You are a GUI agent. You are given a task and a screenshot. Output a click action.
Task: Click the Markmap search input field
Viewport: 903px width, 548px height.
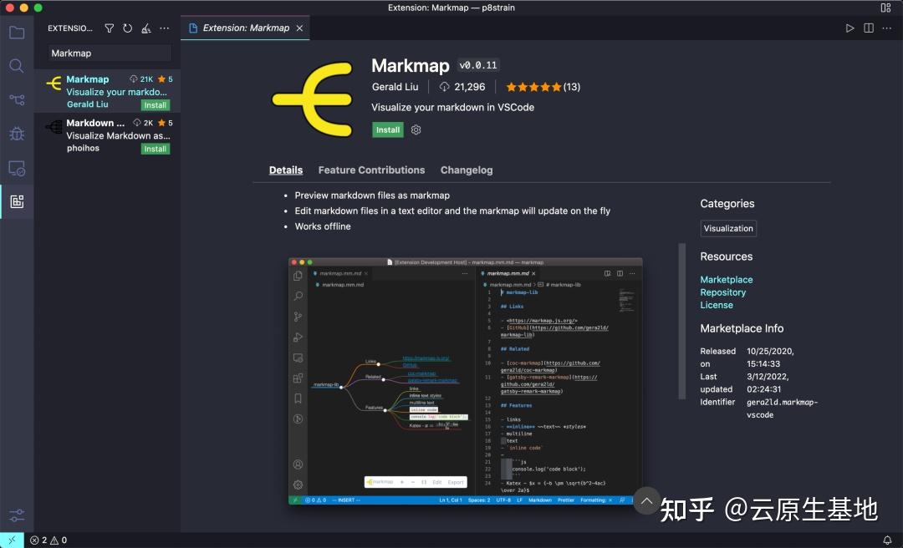pos(109,53)
